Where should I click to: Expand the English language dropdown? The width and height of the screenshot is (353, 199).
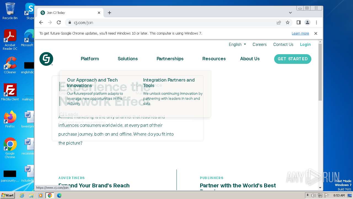[237, 44]
